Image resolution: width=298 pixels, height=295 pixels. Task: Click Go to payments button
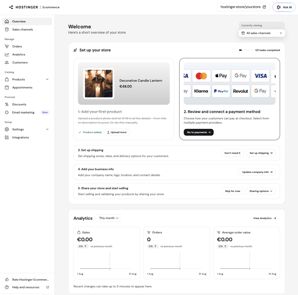pos(199,133)
